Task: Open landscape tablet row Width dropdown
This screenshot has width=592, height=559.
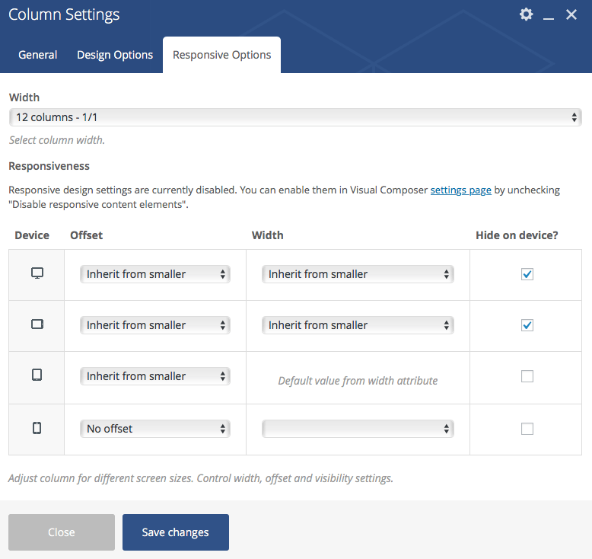Action: click(358, 325)
